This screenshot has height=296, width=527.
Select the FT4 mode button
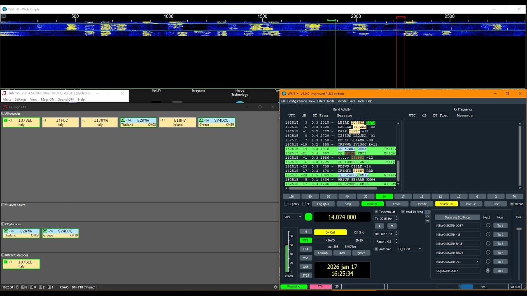(305, 249)
